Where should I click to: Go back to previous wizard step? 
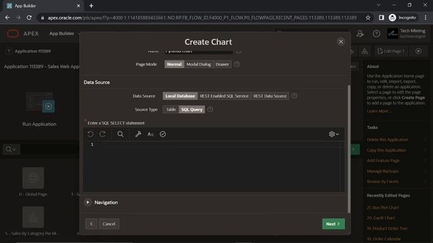(91, 224)
